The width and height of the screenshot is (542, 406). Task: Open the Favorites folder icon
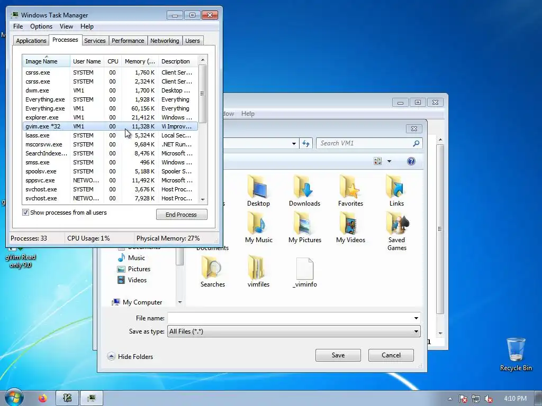350,190
